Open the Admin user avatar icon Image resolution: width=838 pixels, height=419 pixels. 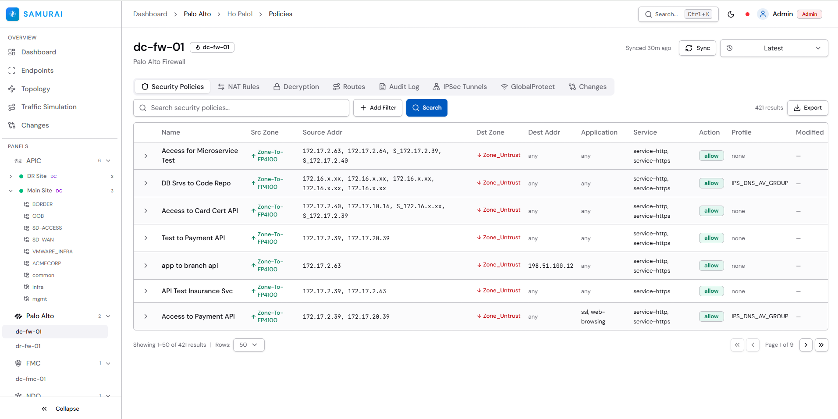(763, 14)
